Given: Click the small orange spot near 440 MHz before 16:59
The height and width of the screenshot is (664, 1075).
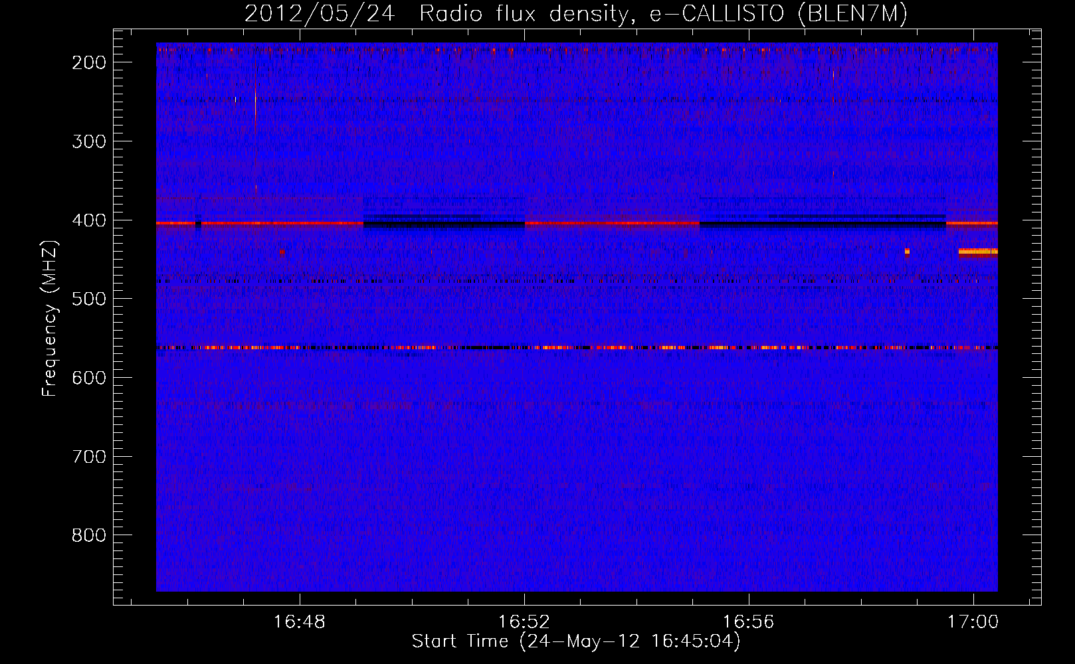Looking at the screenshot, I should [x=907, y=252].
